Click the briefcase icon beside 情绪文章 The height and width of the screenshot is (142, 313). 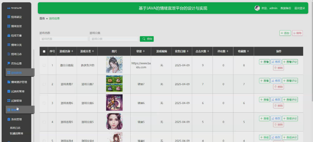[9, 36]
